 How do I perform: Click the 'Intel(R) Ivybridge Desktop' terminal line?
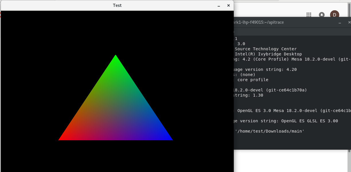(268, 54)
